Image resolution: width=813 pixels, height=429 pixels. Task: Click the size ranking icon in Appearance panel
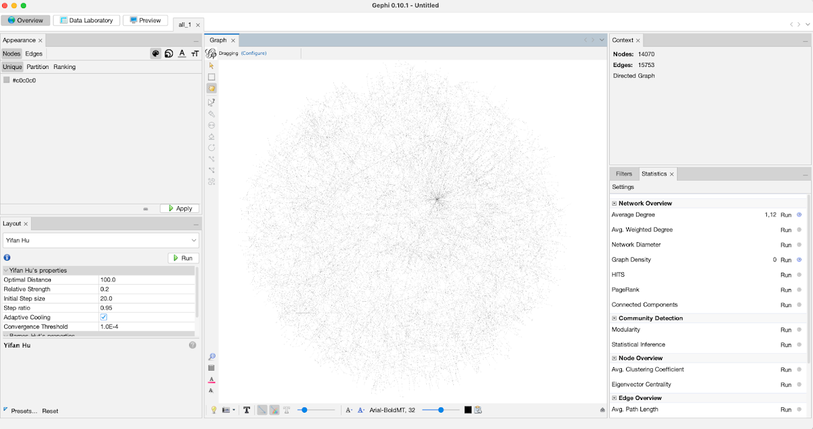[x=167, y=53]
